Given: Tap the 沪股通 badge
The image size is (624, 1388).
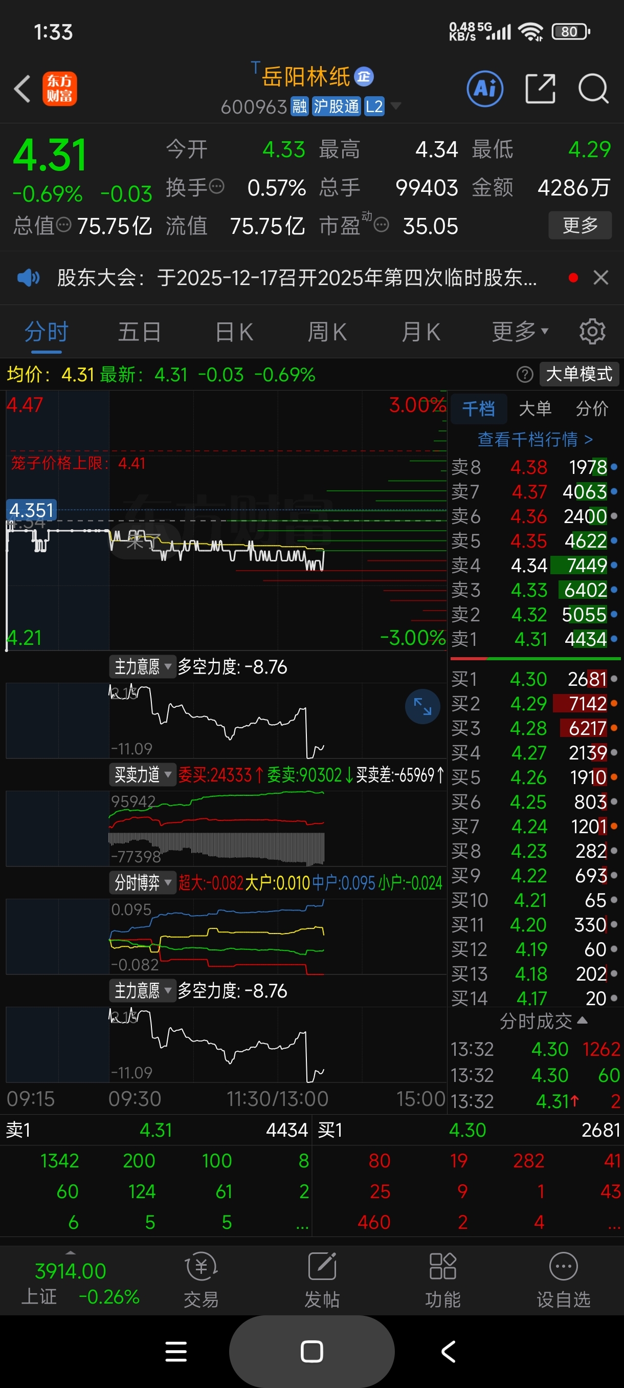Looking at the screenshot, I should click(x=336, y=106).
